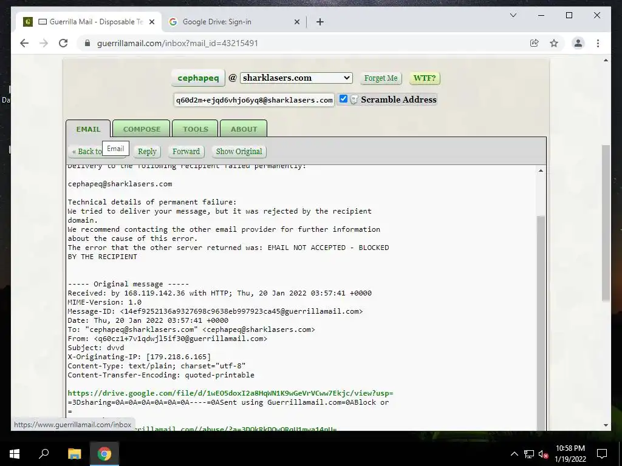Edit the cephapeq inbox ID button

[198, 78]
